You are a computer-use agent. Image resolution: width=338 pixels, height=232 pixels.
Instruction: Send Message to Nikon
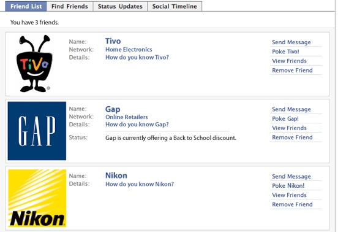point(291,177)
